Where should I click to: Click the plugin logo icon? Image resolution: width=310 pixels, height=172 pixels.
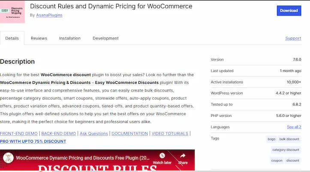pyautogui.click(x=12, y=12)
